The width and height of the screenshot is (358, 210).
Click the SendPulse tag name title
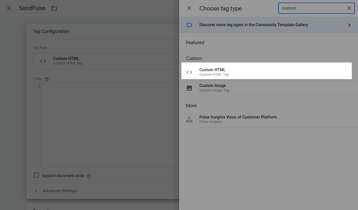(x=32, y=8)
